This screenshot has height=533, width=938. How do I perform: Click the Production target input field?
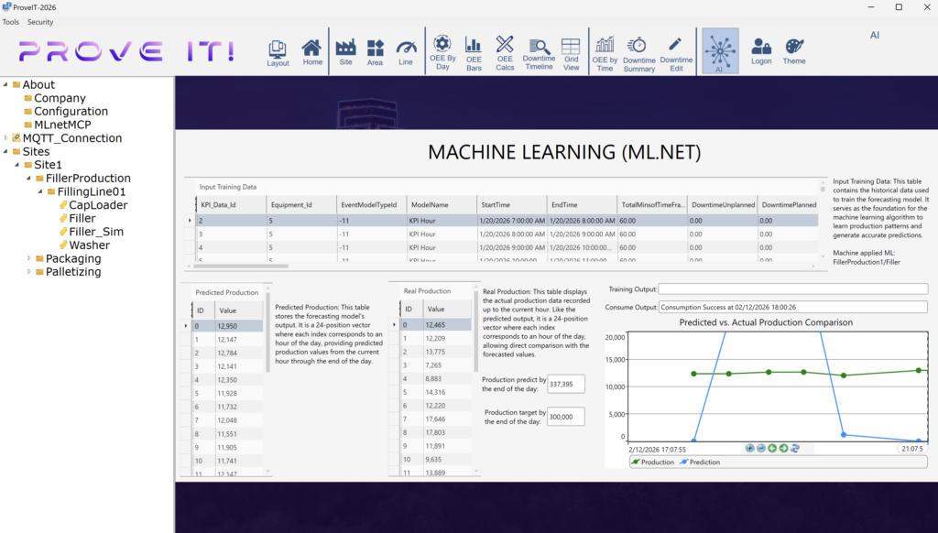[565, 416]
